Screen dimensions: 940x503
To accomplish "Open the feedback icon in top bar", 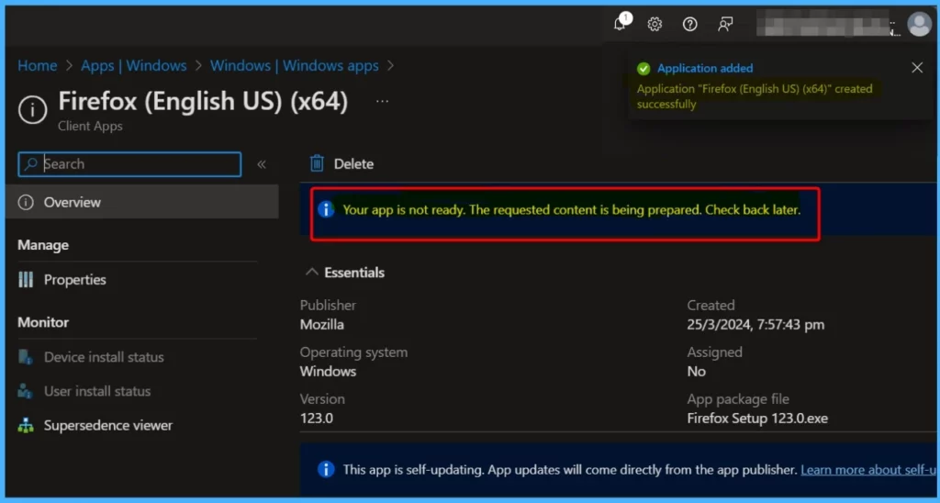I will click(725, 24).
